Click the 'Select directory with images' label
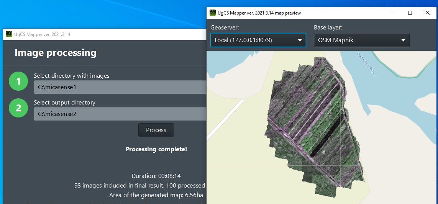438x204 pixels. tap(72, 76)
